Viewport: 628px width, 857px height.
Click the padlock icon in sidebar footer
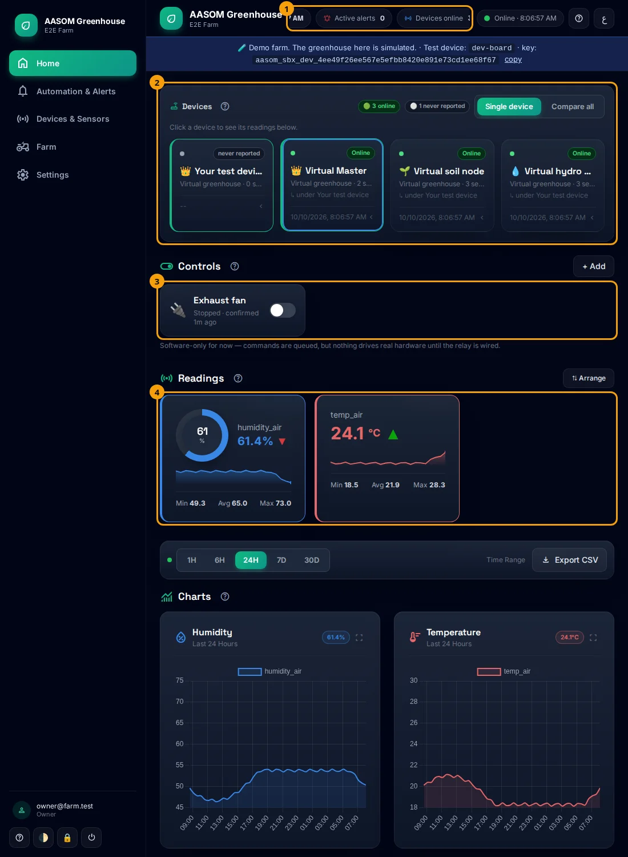click(x=67, y=838)
